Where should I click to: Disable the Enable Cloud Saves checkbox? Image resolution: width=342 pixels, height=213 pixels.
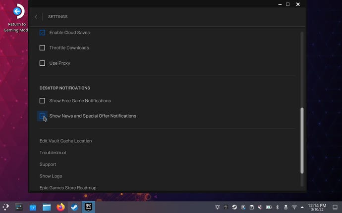pyautogui.click(x=42, y=33)
